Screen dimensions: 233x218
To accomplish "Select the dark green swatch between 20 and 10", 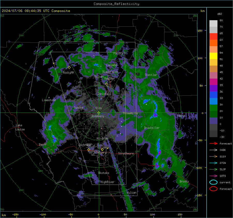I will click(213, 114).
